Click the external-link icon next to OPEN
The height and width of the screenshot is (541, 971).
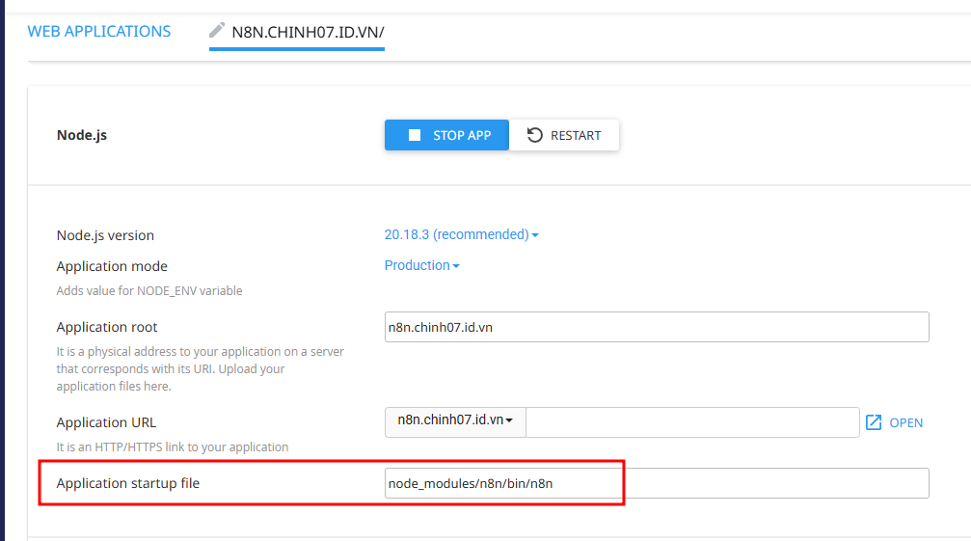(874, 422)
